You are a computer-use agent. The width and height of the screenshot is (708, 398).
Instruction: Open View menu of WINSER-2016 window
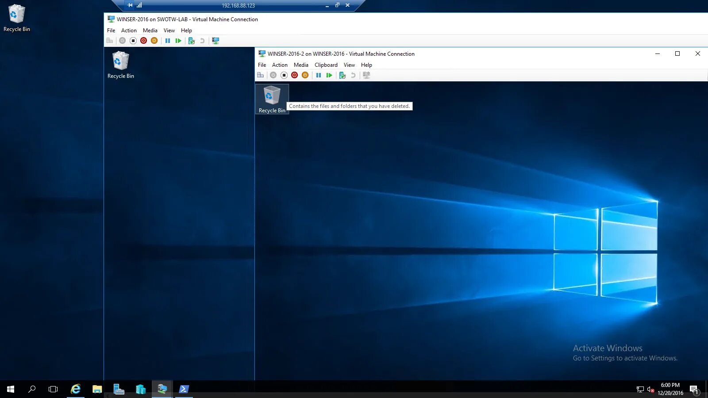click(x=169, y=31)
